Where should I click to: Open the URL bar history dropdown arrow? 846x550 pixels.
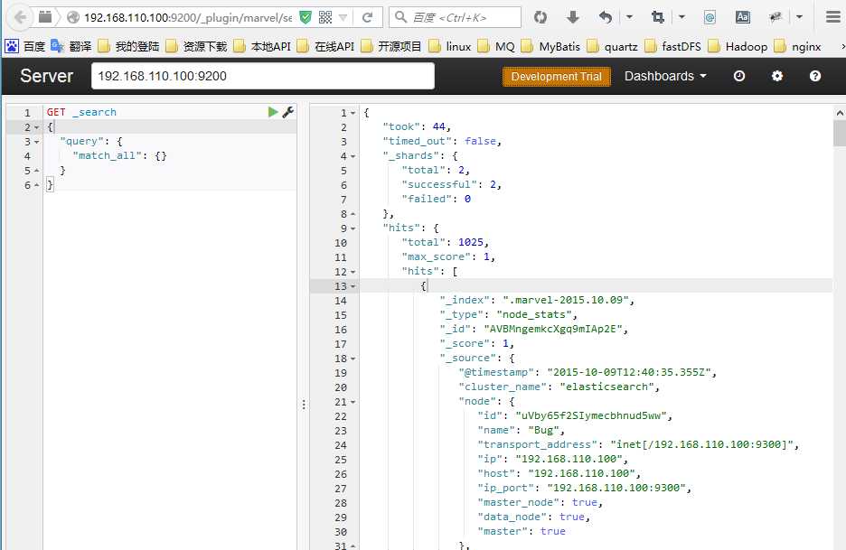point(343,18)
